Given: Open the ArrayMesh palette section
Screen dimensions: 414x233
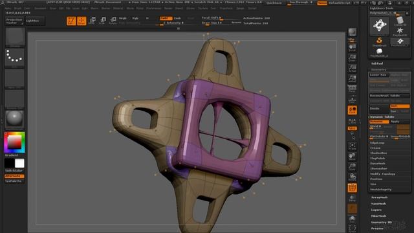Looking at the screenshot, I should [x=380, y=197].
